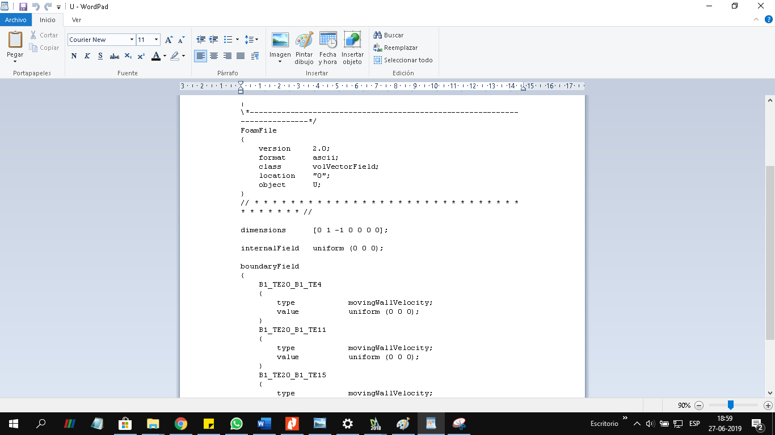Collapse the ribbon with the chevron
This screenshot has height=435, width=775.
coord(756,19)
